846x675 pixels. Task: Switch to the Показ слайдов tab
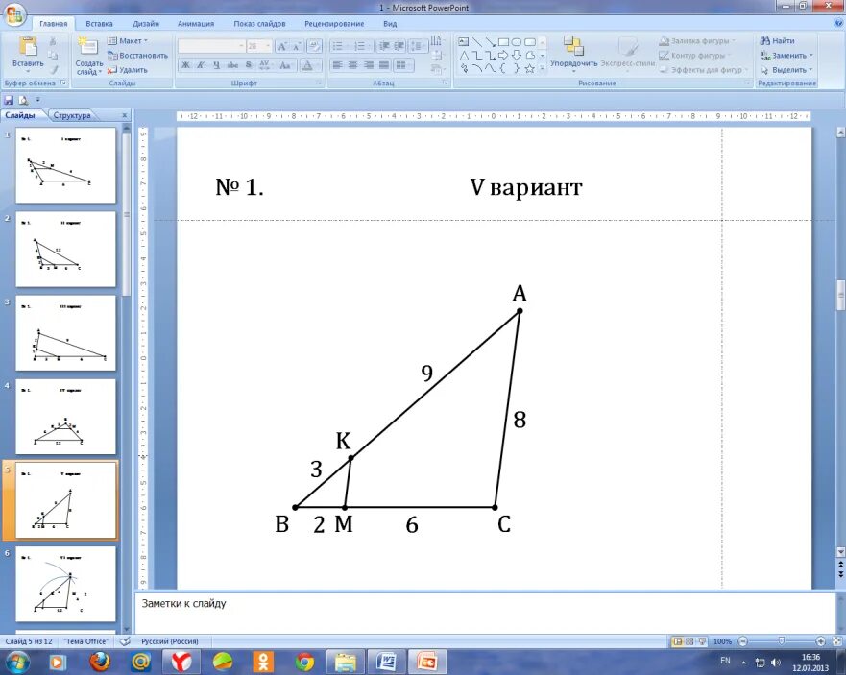259,24
